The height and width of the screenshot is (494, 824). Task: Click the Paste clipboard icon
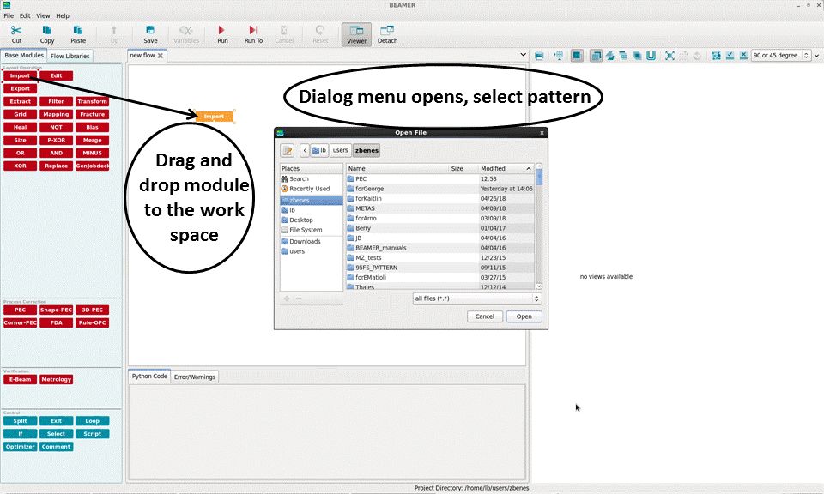coord(78,31)
